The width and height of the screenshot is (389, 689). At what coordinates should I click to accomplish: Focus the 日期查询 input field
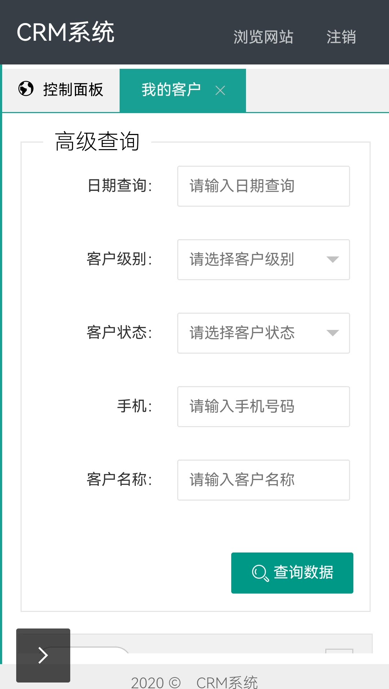pos(263,186)
